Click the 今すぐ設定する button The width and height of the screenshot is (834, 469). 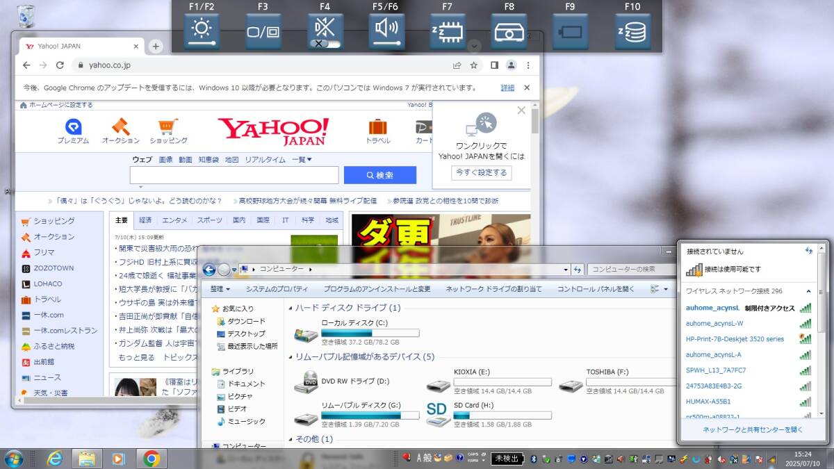click(x=481, y=172)
